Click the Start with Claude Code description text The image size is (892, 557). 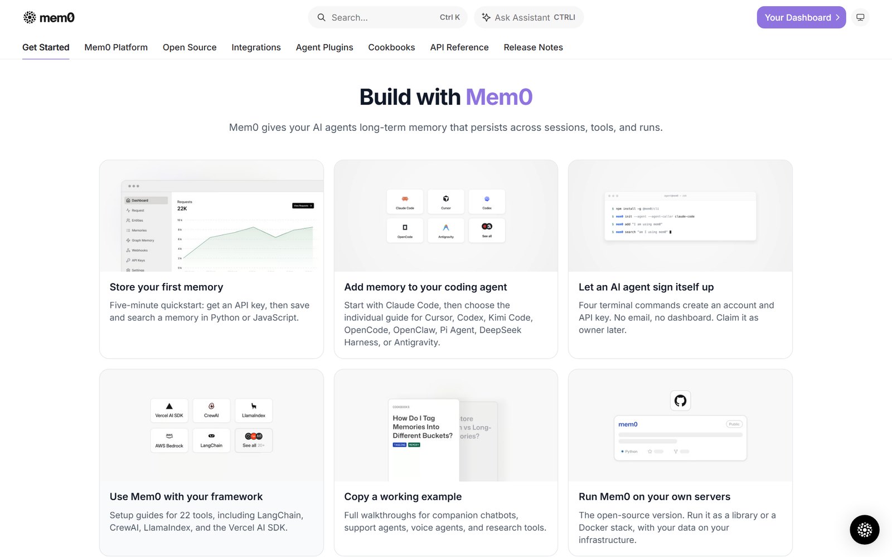click(438, 324)
